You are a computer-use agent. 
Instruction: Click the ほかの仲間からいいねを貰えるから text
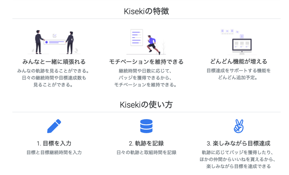(238, 159)
